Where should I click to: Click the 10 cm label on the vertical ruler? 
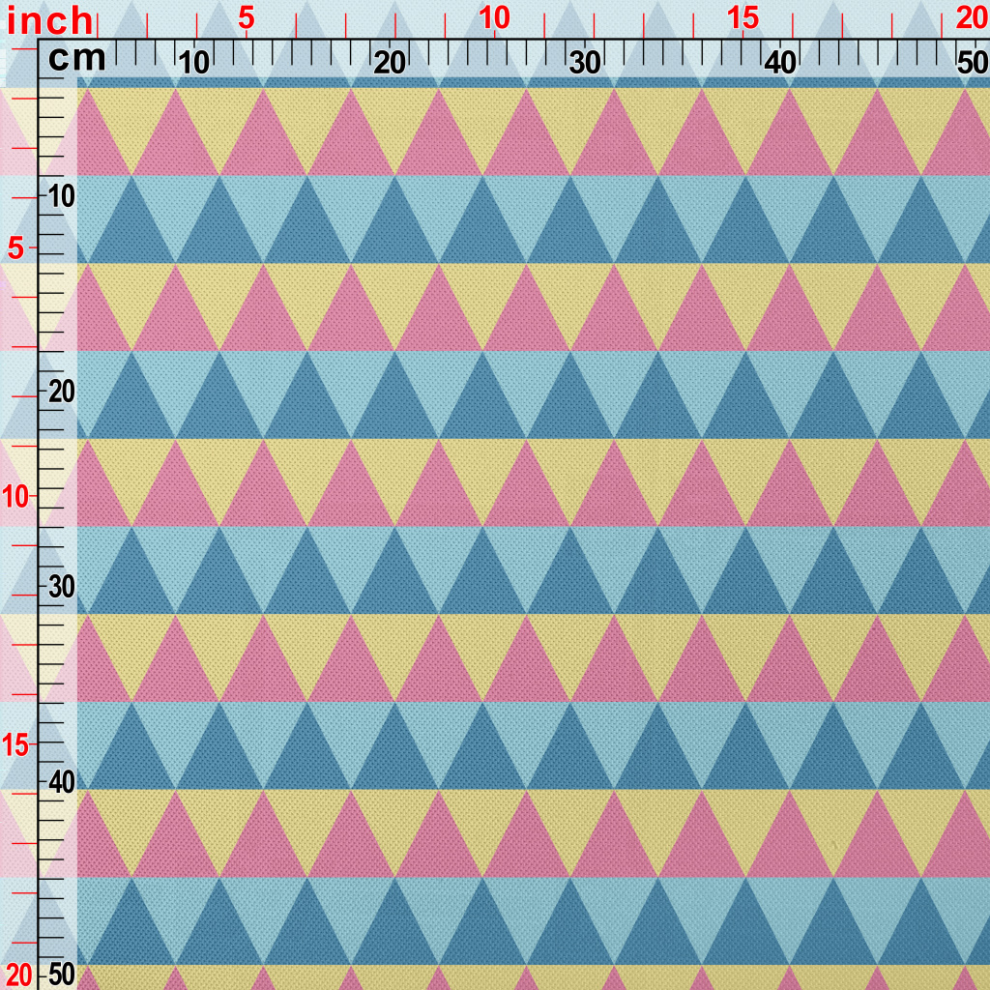(x=62, y=196)
